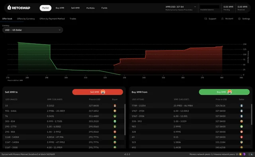Click the purple network status icon

coord(244,154)
